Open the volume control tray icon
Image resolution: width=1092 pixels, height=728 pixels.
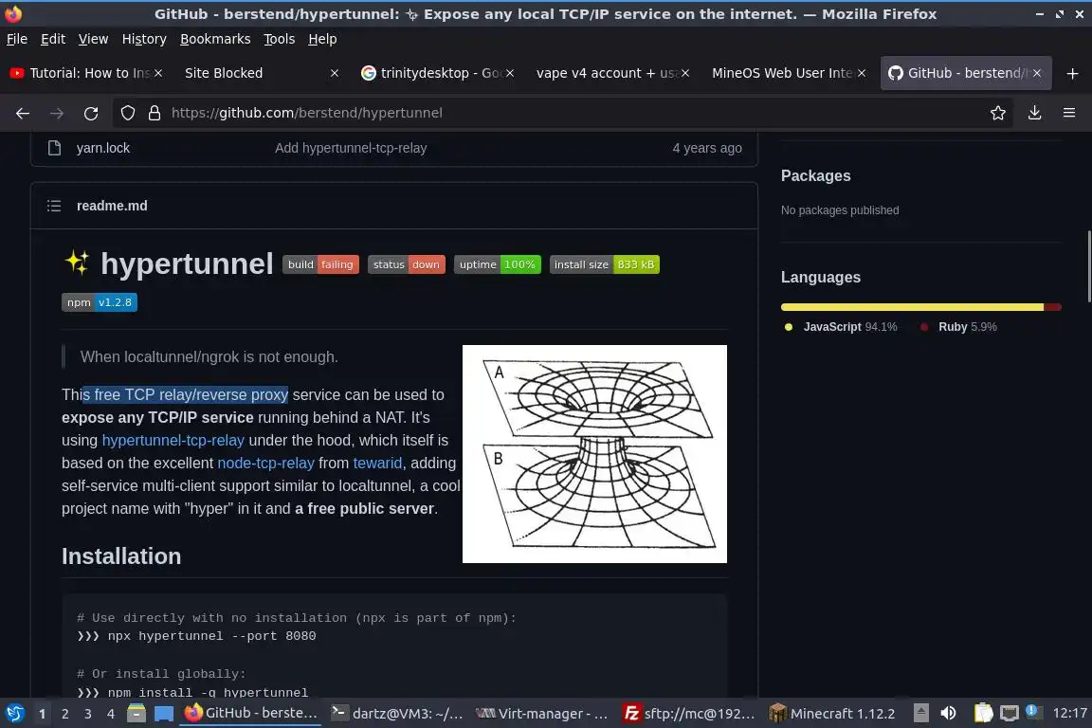[x=948, y=714]
